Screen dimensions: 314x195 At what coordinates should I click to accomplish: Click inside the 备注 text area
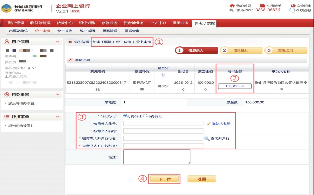157,157
